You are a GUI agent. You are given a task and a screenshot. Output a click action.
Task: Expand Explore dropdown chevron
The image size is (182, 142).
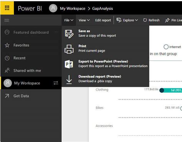click(x=136, y=20)
